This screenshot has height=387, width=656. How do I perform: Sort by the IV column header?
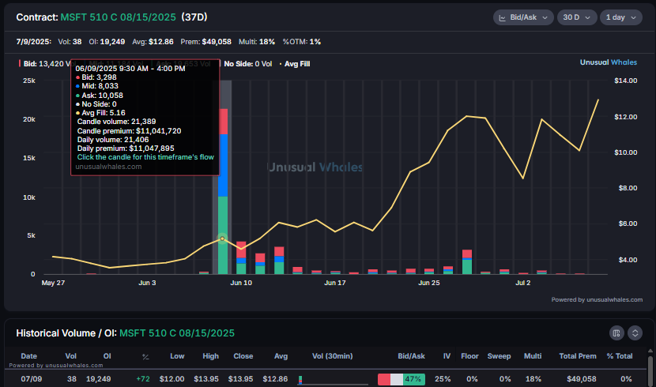pyautogui.click(x=447, y=356)
